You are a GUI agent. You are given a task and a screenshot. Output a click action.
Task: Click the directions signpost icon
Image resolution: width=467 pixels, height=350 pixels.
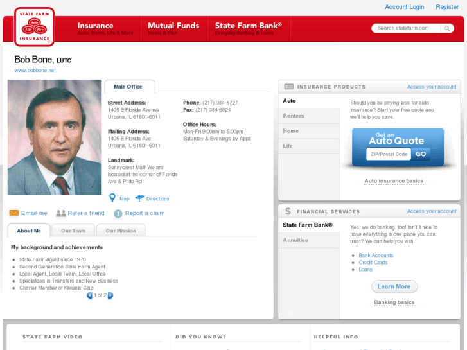[139, 198]
